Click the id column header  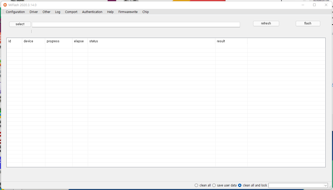(x=14, y=41)
